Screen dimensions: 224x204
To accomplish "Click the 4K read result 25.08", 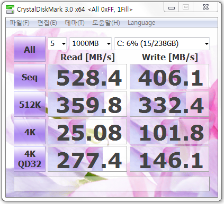I will [87, 132].
